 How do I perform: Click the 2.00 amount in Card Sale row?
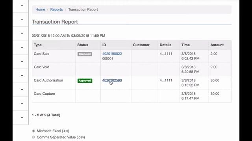pos(214,54)
